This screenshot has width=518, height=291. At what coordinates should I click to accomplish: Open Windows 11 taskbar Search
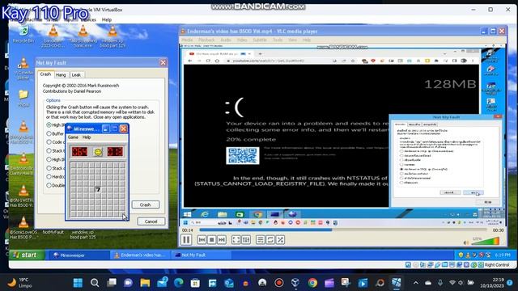click(x=95, y=283)
